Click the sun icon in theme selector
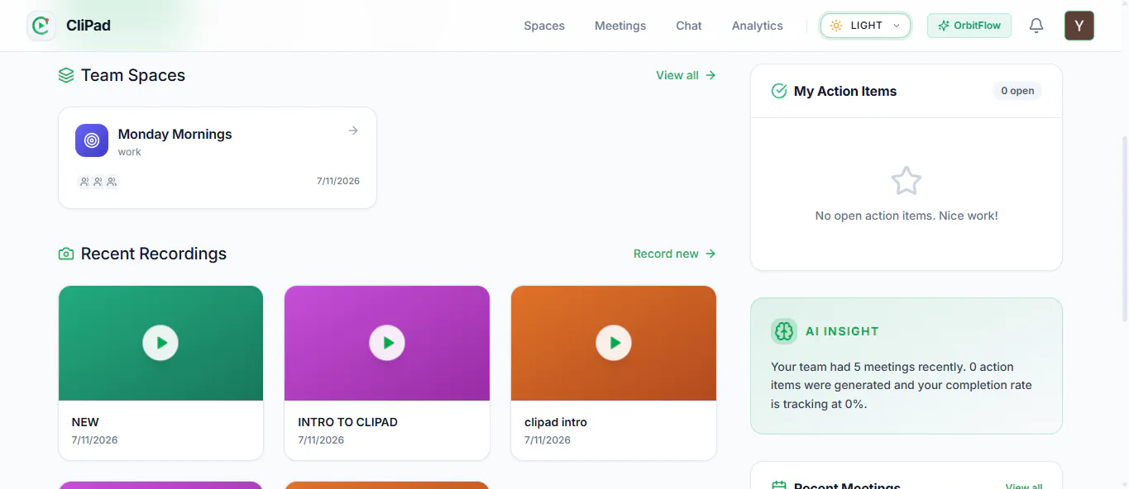This screenshot has width=1129, height=489. tap(836, 26)
